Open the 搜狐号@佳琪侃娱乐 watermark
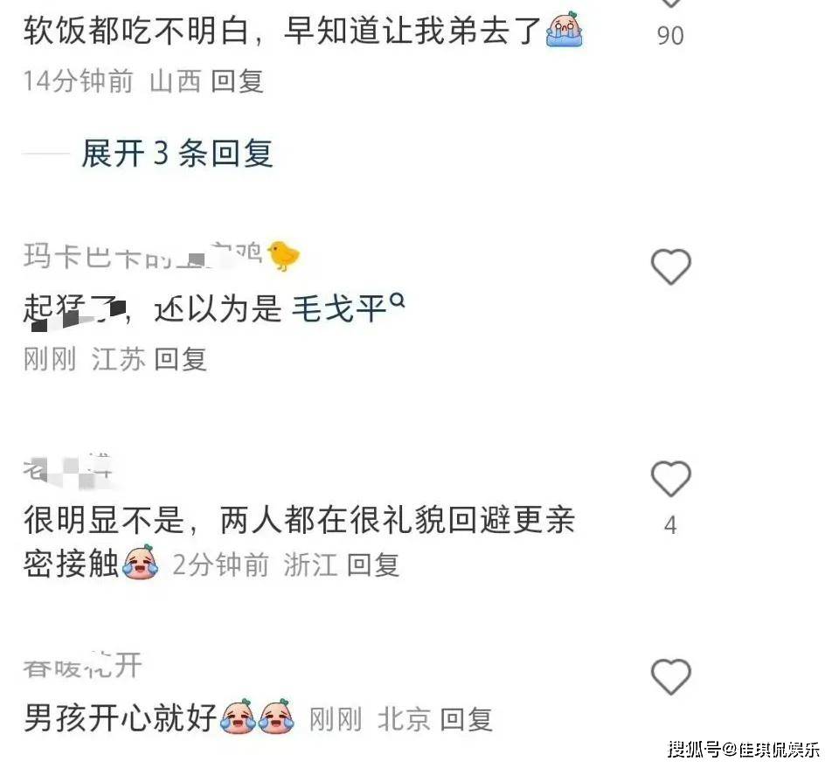 click(744, 749)
